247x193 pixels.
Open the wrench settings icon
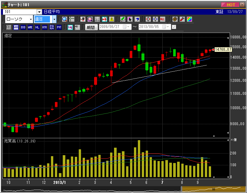(182, 19)
